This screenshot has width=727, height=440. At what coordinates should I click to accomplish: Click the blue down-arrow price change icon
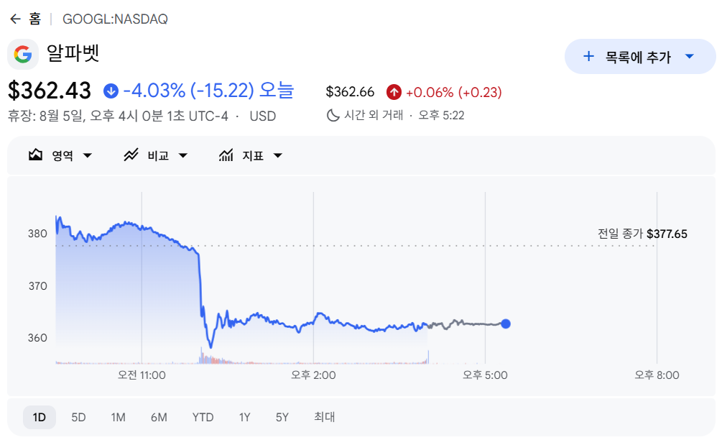coord(111,91)
